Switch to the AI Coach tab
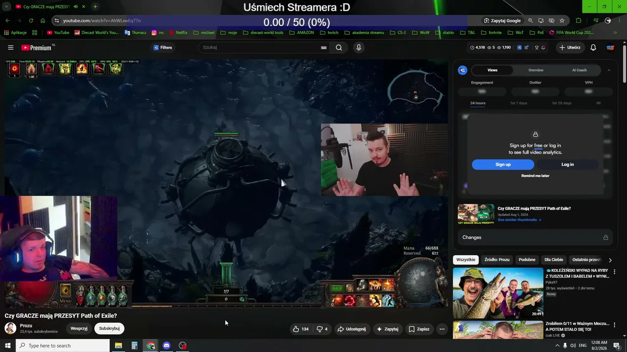627x352 pixels. pyautogui.click(x=579, y=70)
